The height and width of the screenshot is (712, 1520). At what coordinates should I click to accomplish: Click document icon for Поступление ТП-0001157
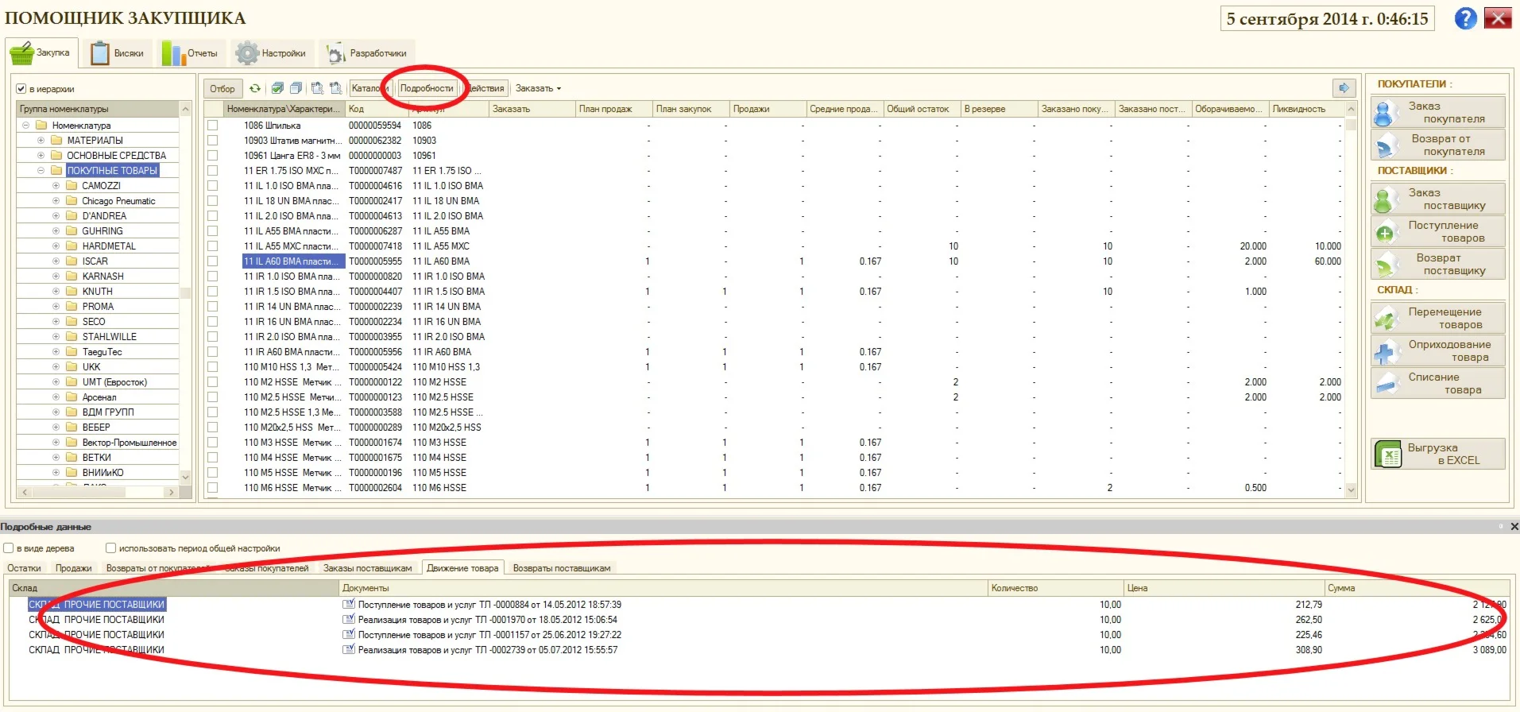coord(348,634)
